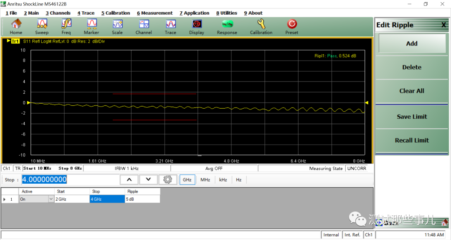Open the Calibration wrench icon
The height and width of the screenshot is (240, 451).
tap(261, 26)
